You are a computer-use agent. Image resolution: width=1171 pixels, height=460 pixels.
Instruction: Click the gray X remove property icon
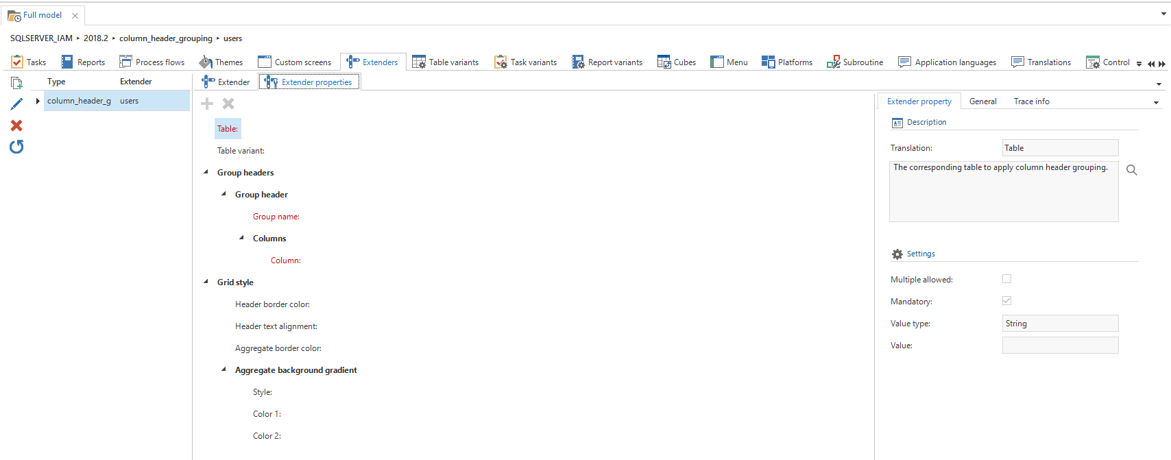click(x=228, y=104)
